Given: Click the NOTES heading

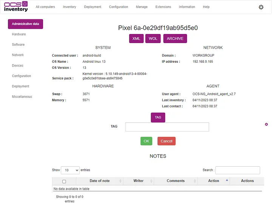Looking at the screenshot, I should 158,156.
